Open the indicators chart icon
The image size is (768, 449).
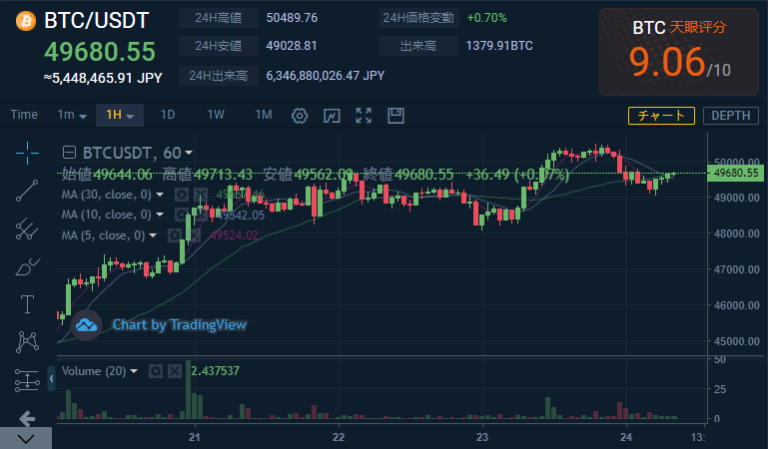pos(332,115)
